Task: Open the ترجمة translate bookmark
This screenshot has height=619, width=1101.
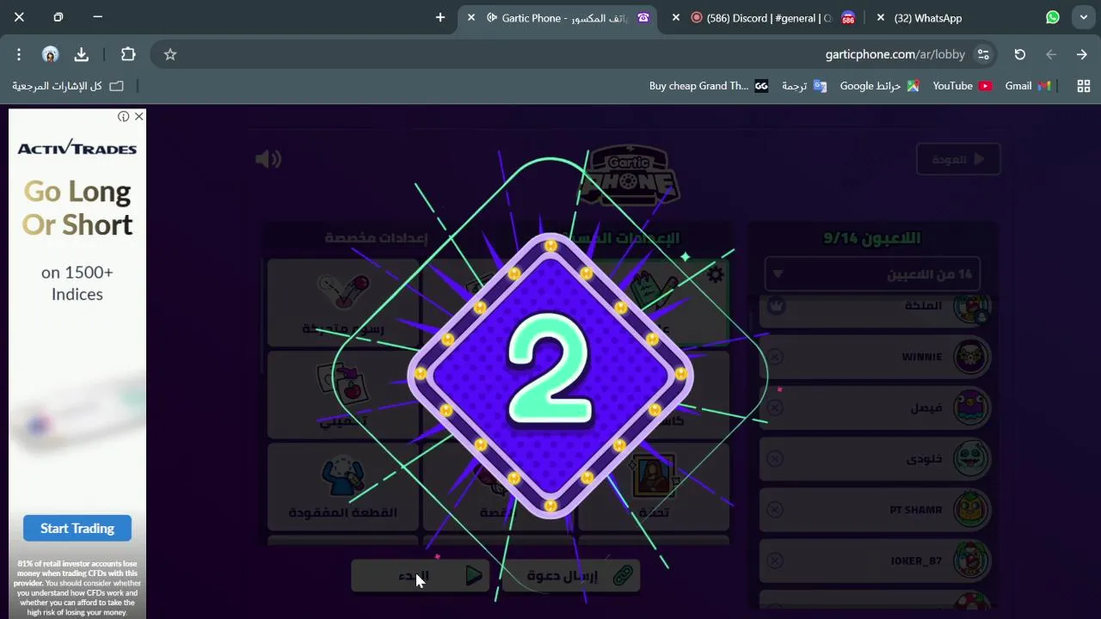Action: tap(803, 86)
